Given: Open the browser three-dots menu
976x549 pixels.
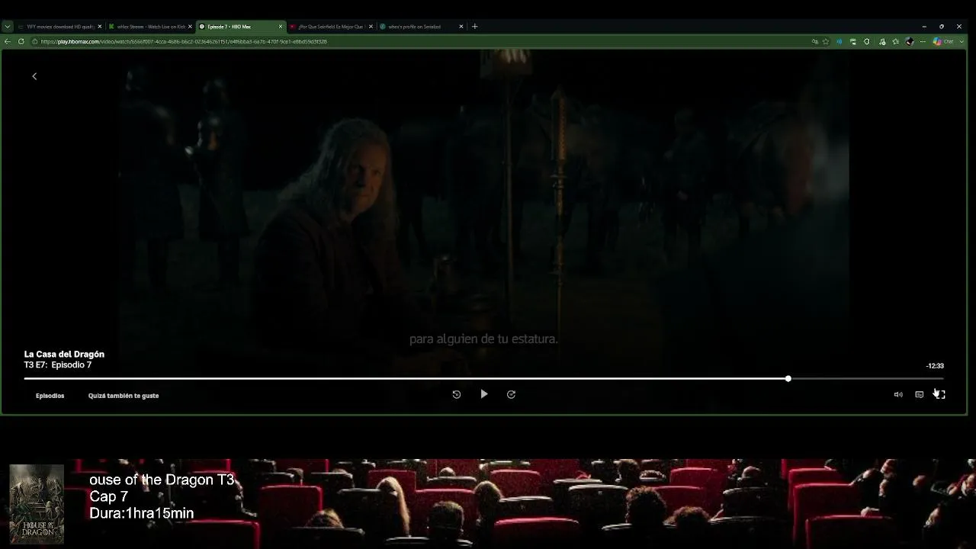Looking at the screenshot, I should [923, 41].
